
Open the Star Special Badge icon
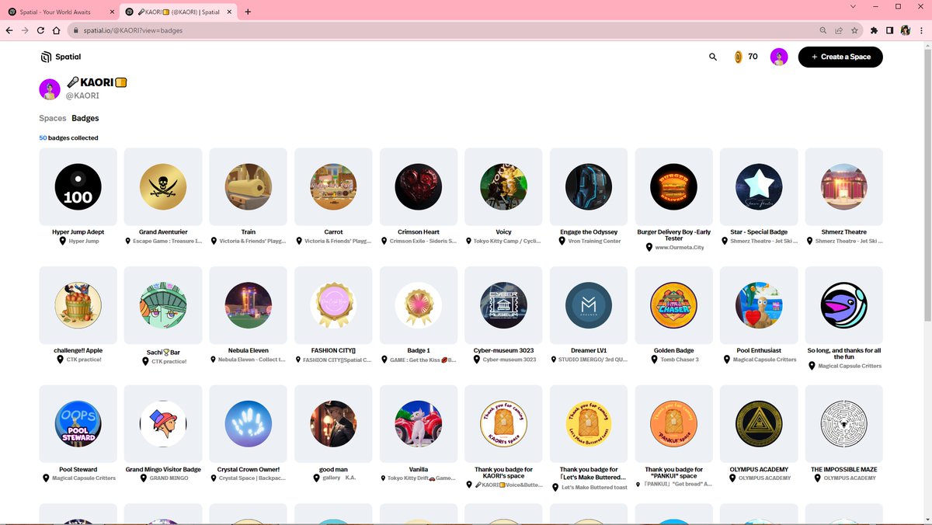(759, 187)
